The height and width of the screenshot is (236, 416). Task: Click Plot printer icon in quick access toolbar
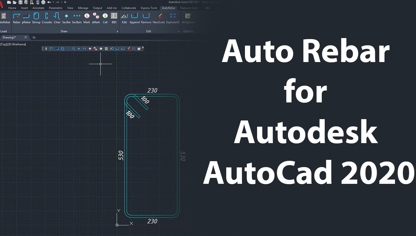pos(43,2)
